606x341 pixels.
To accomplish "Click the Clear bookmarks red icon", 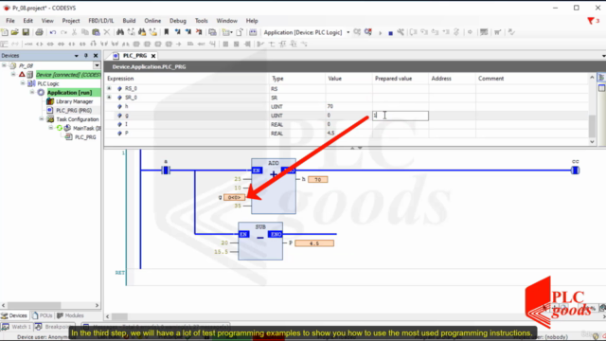I will click(x=199, y=32).
